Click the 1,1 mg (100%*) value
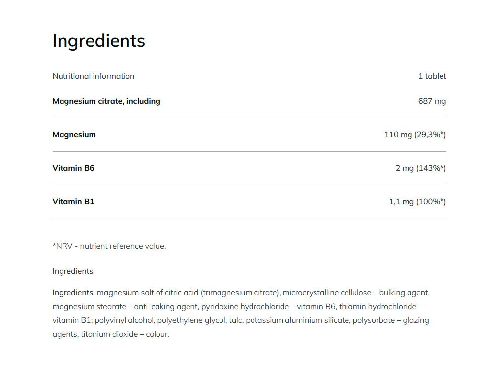Image resolution: width=504 pixels, height=378 pixels. coord(417,201)
